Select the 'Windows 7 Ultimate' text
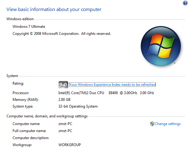The height and width of the screenshot is (151, 188). click(29, 27)
